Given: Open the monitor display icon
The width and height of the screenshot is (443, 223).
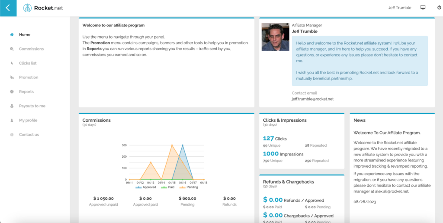Looking at the screenshot, I should click(x=423, y=8).
